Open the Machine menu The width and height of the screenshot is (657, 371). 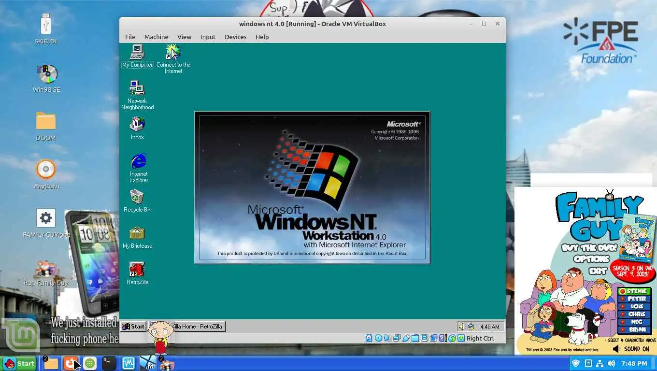tap(156, 37)
